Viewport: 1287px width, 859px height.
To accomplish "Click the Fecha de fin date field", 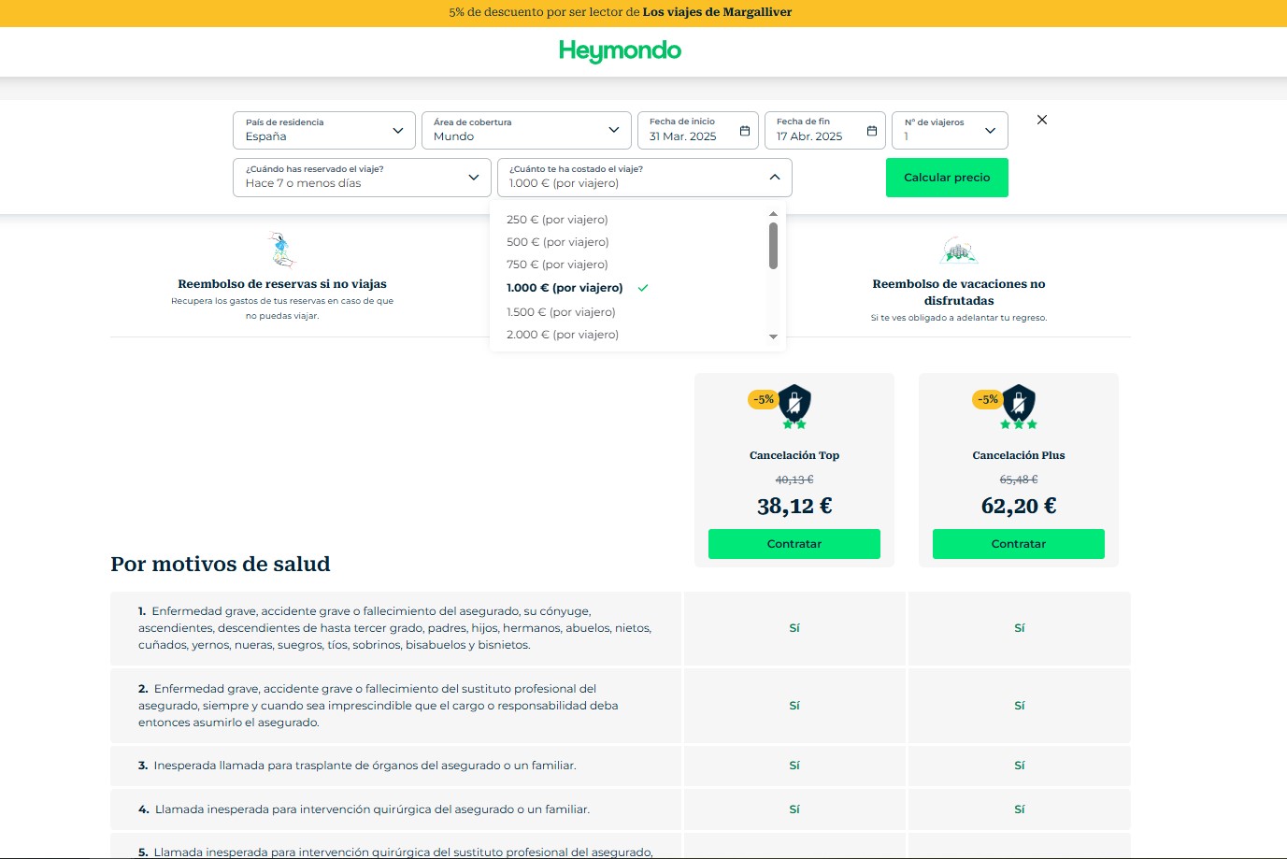I will point(825,130).
